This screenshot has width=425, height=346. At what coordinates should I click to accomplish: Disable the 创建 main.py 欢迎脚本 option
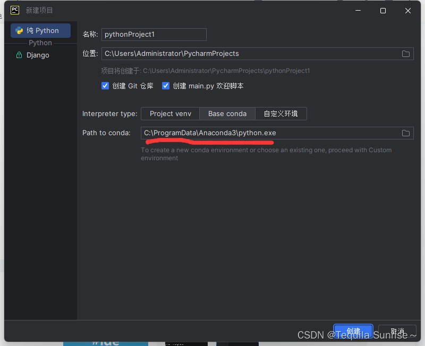coord(166,85)
